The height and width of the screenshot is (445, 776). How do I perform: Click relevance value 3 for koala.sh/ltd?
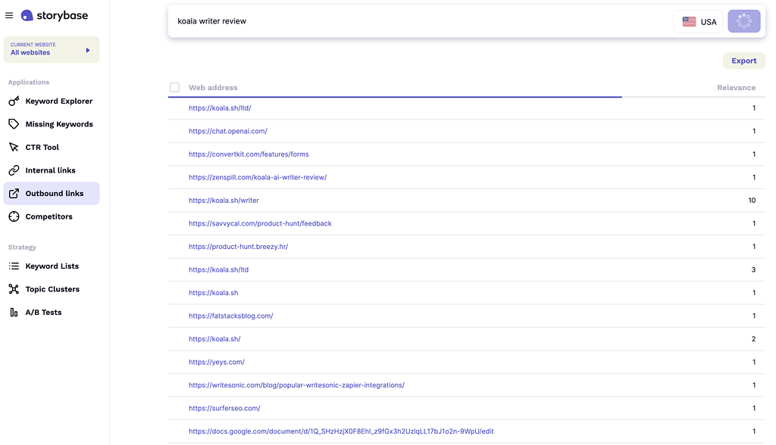pyautogui.click(x=754, y=269)
